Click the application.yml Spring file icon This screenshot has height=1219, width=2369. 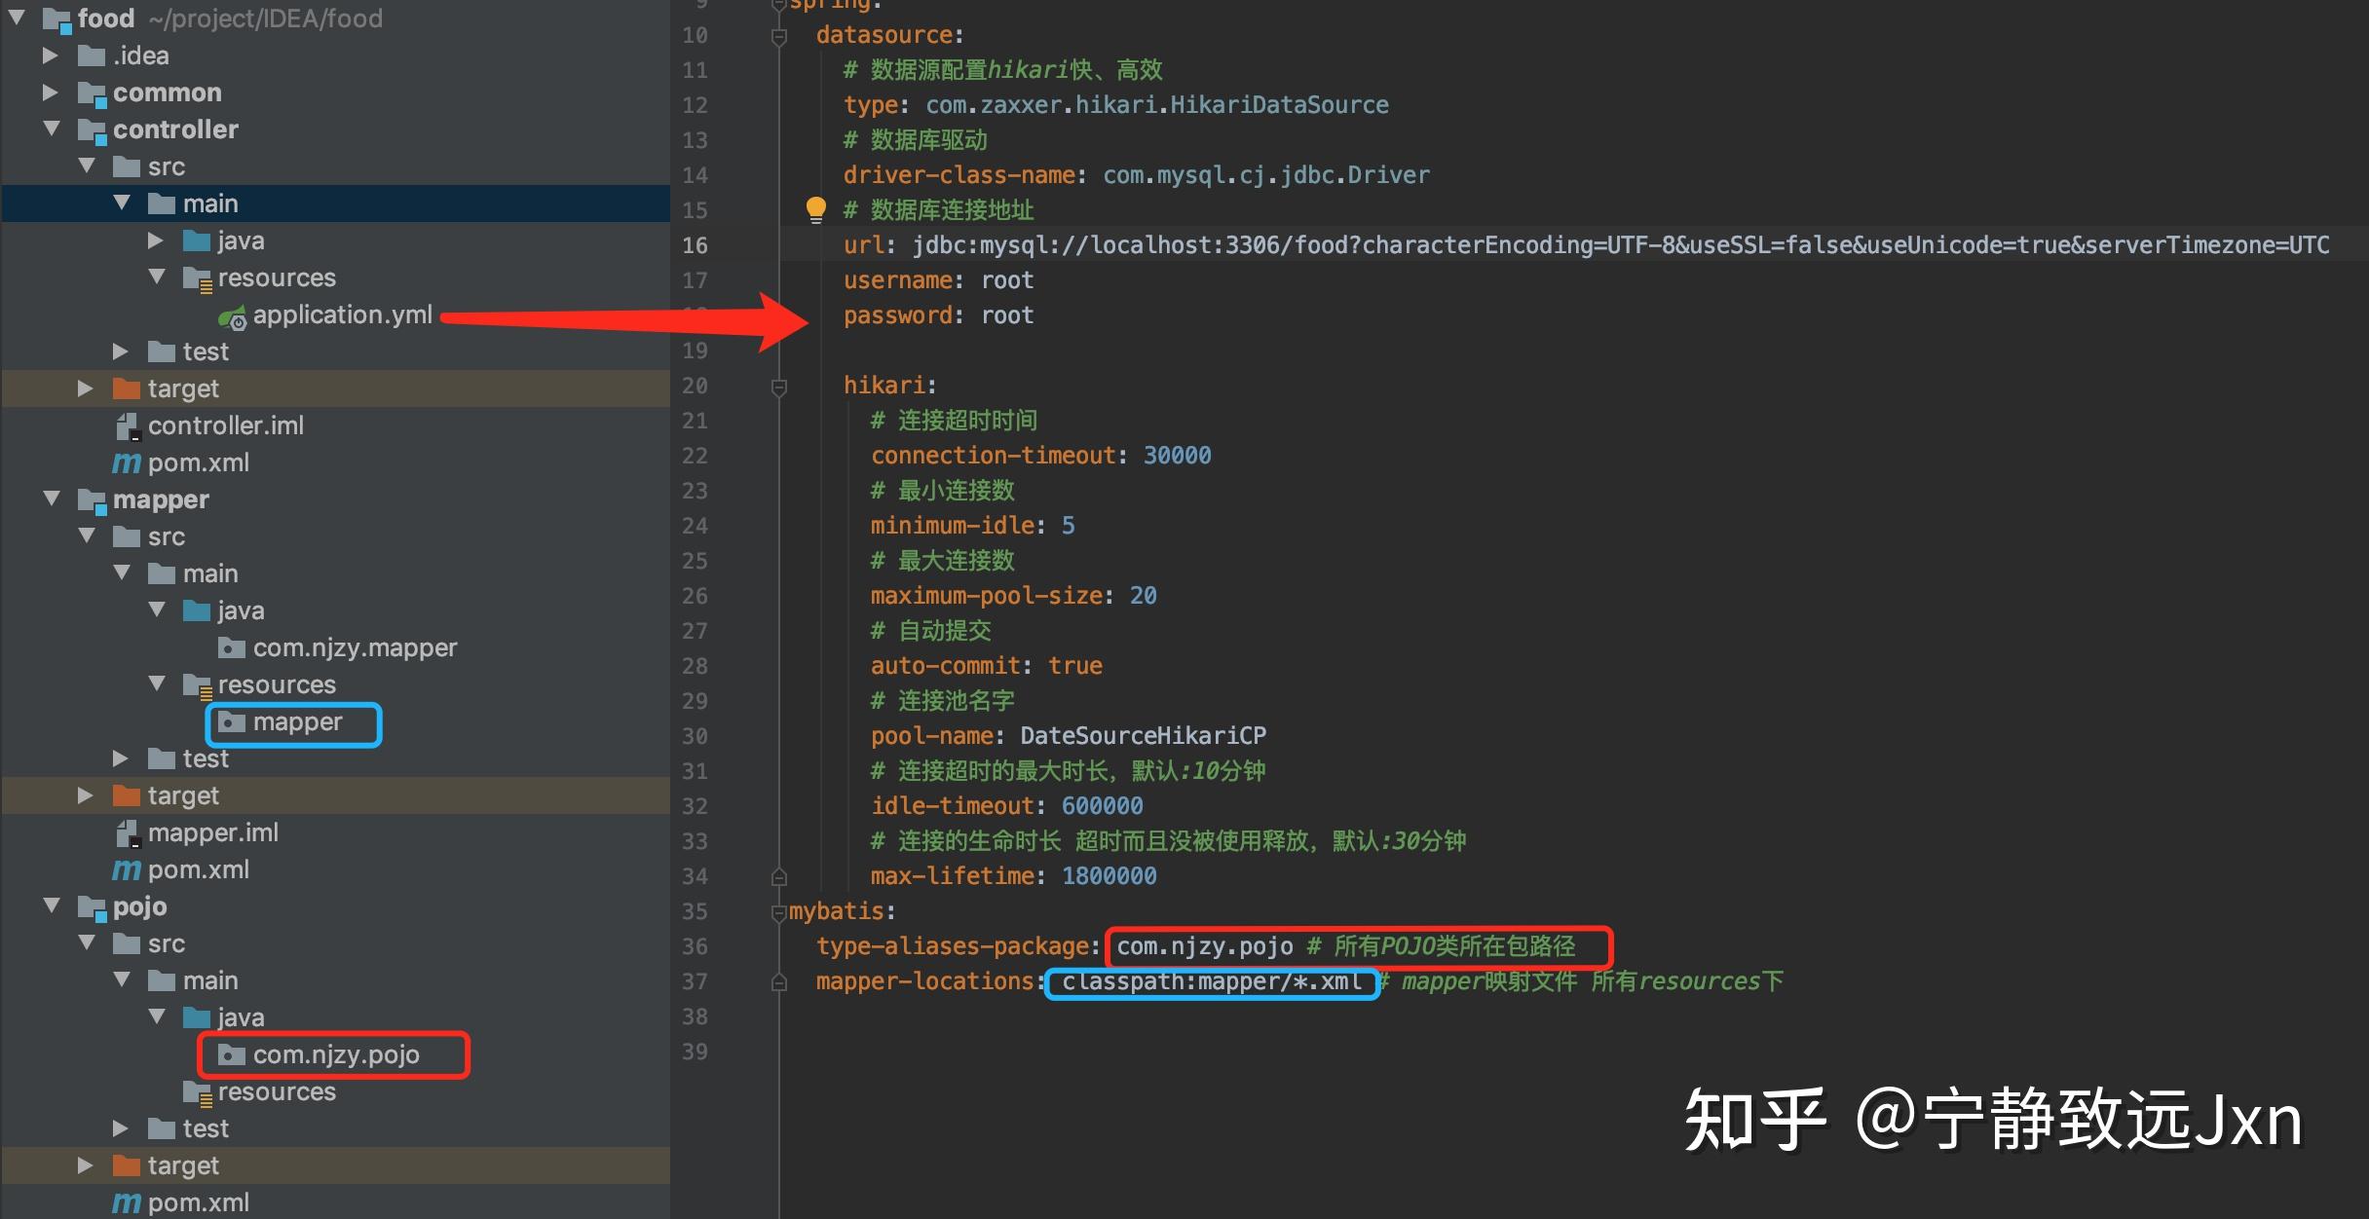click(x=232, y=316)
